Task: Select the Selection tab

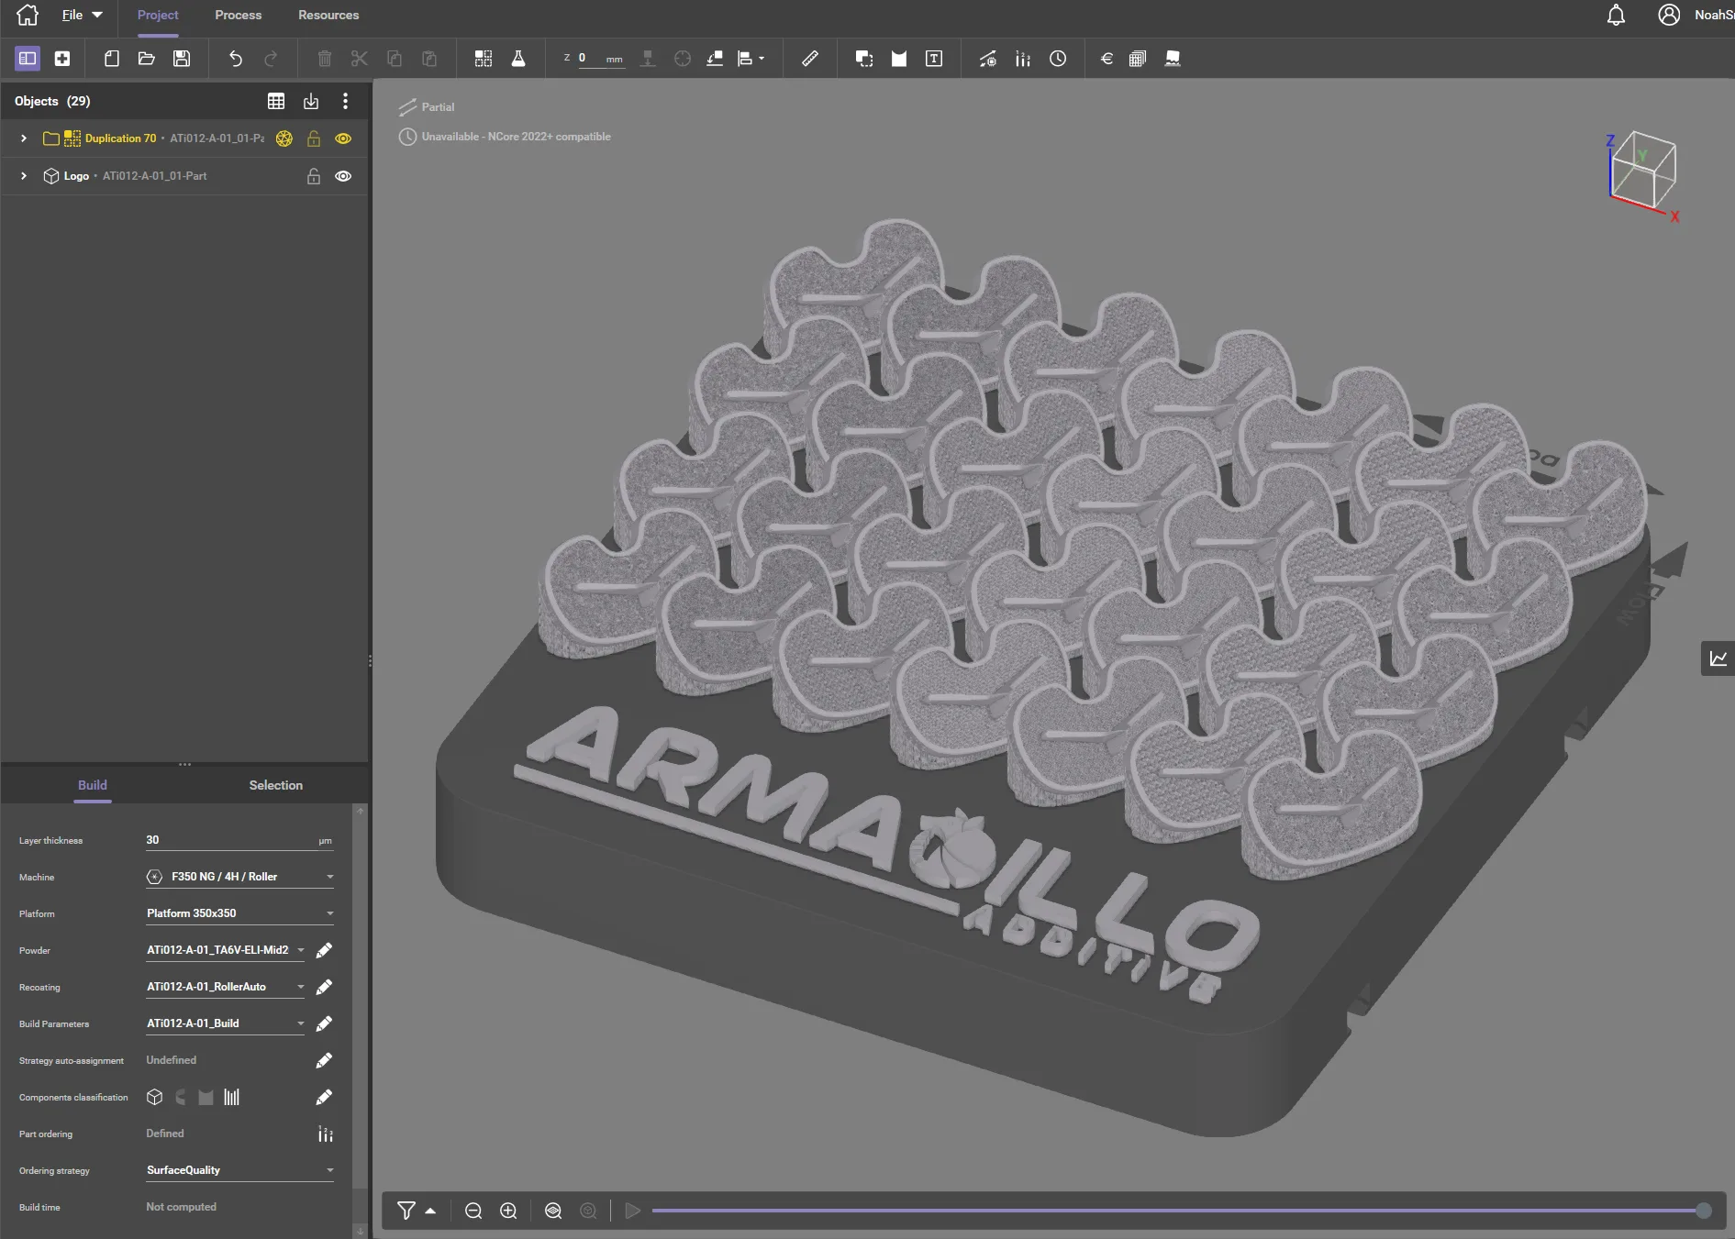Action: click(275, 785)
